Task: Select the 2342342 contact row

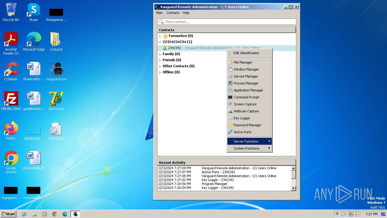Action: click(x=227, y=48)
